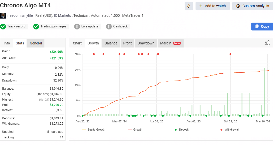Click the Track record green checkmark icon
This screenshot has width=275, height=145.
pos(3,26)
